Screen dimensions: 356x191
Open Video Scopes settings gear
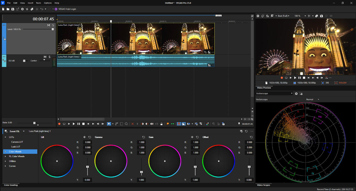point(296,94)
